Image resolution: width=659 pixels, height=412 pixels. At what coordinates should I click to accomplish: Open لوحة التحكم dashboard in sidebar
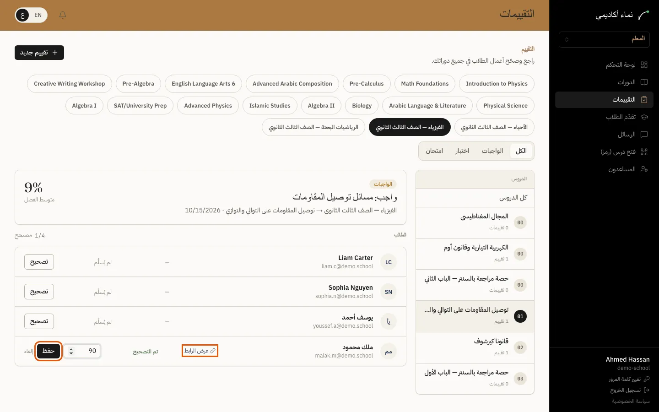click(x=604, y=65)
